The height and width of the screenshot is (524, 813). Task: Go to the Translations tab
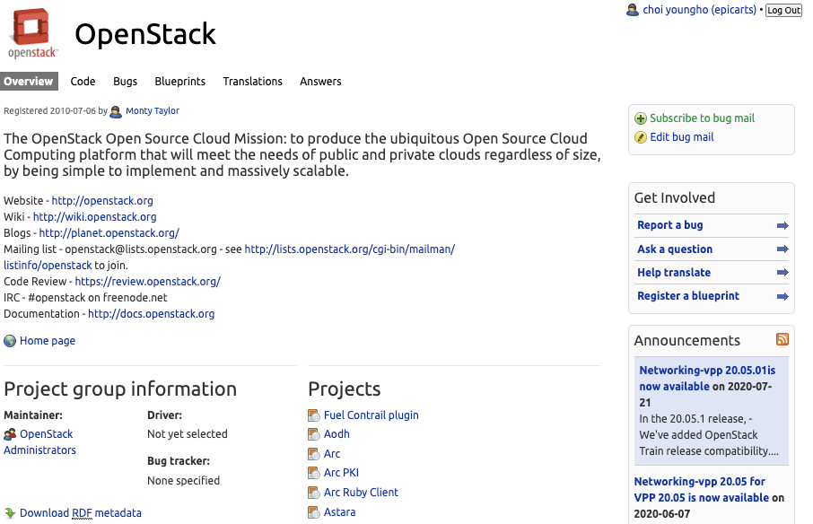click(252, 82)
